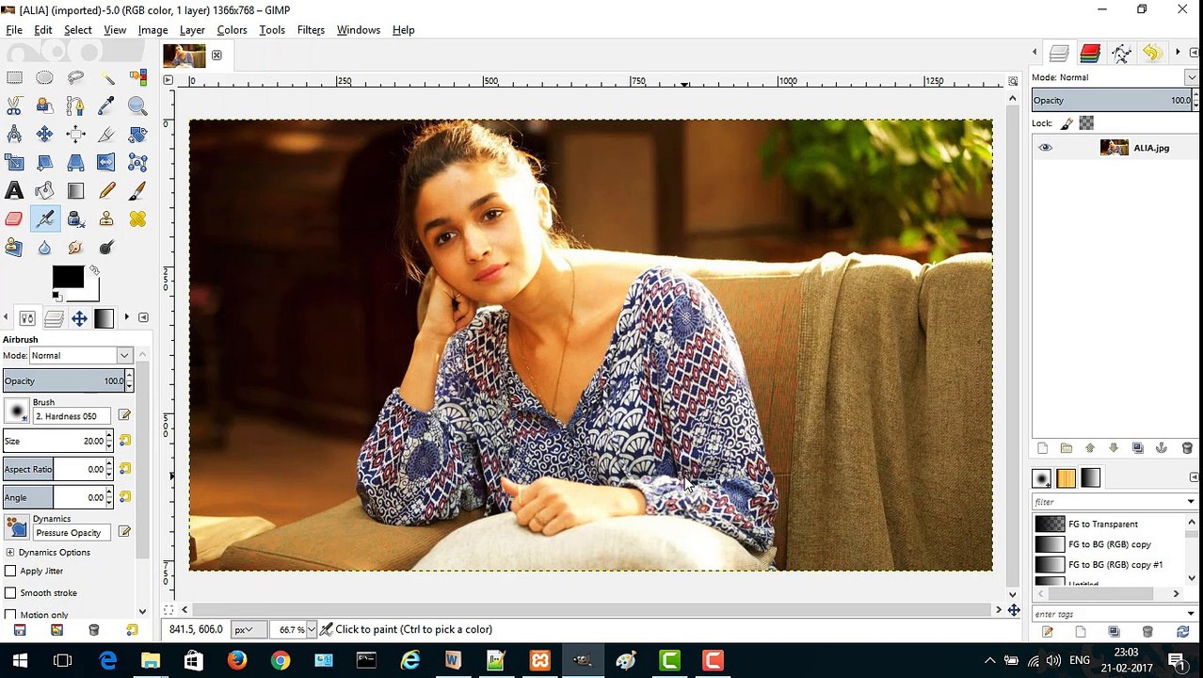The height and width of the screenshot is (678, 1203).
Task: Select the Rectangle Select tool
Action: (x=14, y=78)
